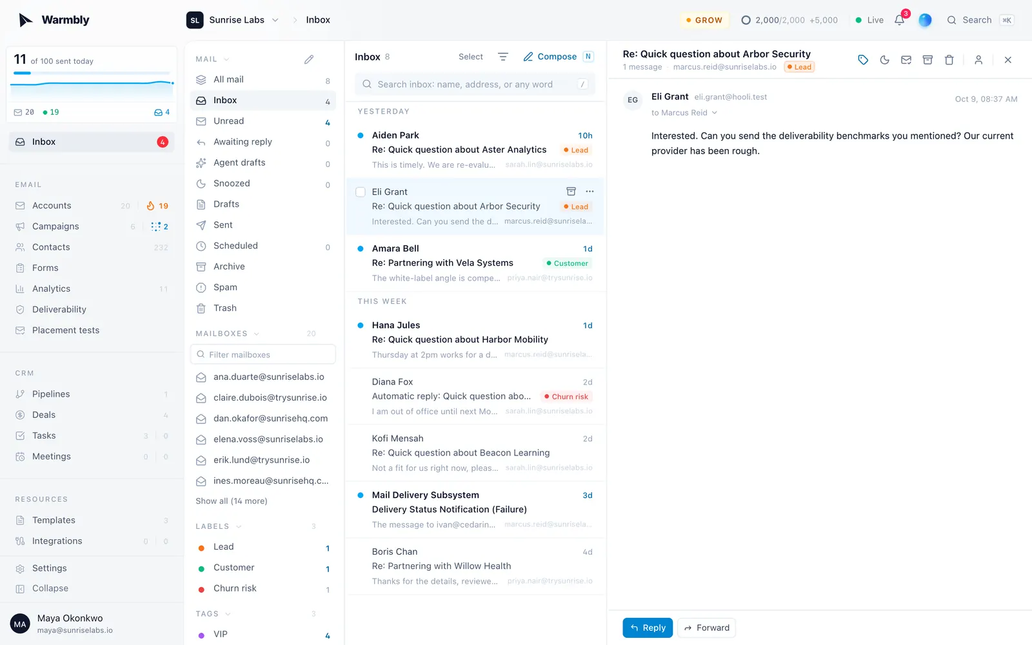The height and width of the screenshot is (645, 1032).
Task: Forward the open message
Action: pos(706,628)
